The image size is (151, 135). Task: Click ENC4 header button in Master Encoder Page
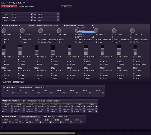43,104
